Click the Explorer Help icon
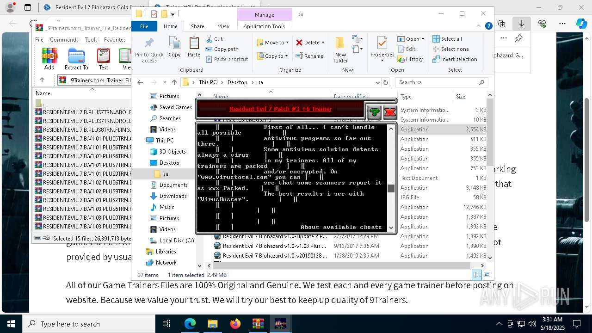The width and height of the screenshot is (592, 333). point(489,26)
